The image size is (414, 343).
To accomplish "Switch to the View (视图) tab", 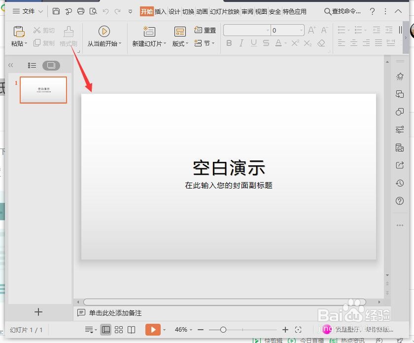I will (261, 11).
